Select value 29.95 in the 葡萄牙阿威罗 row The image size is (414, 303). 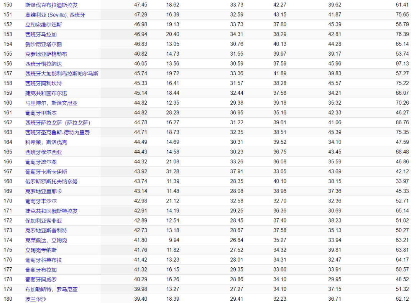pyautogui.click(x=335, y=279)
